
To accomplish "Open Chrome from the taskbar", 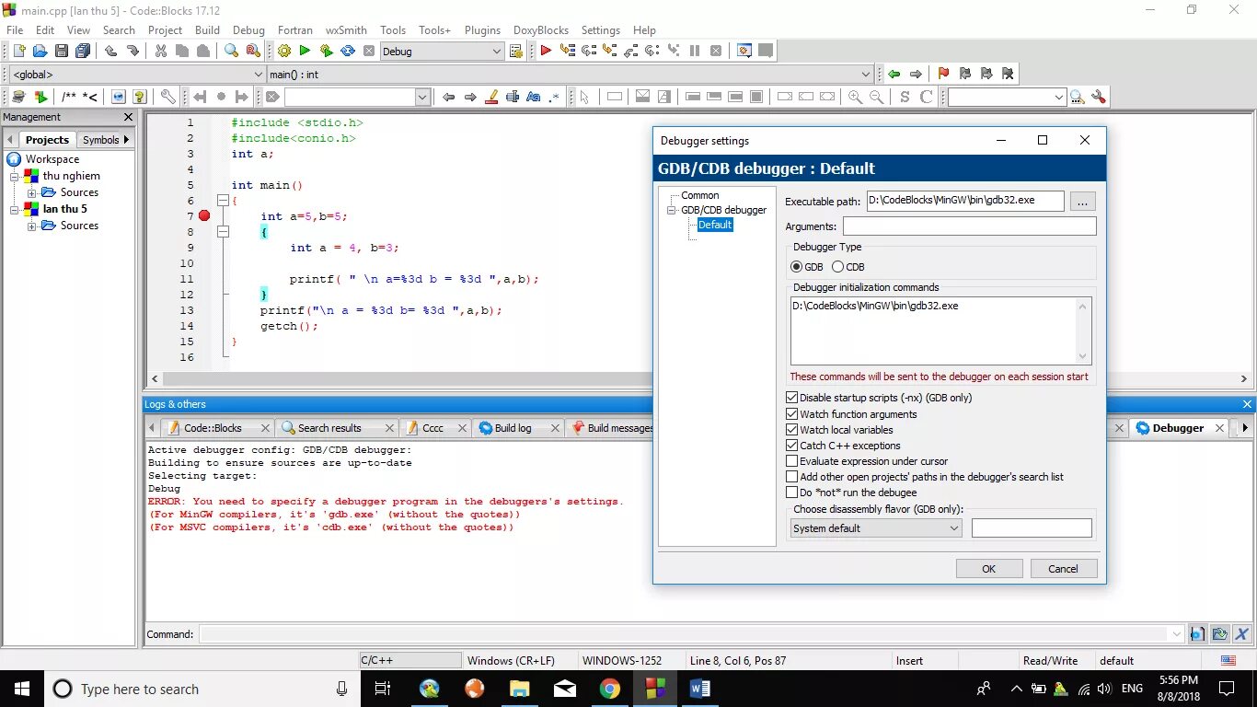I will (x=609, y=689).
